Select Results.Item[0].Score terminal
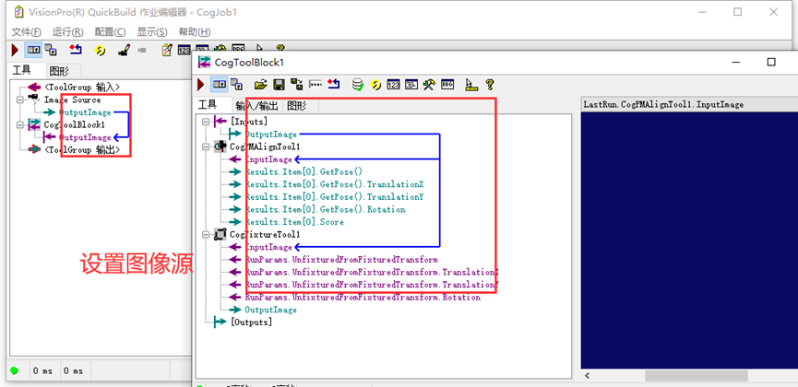Image resolution: width=798 pixels, height=387 pixels. pos(294,222)
